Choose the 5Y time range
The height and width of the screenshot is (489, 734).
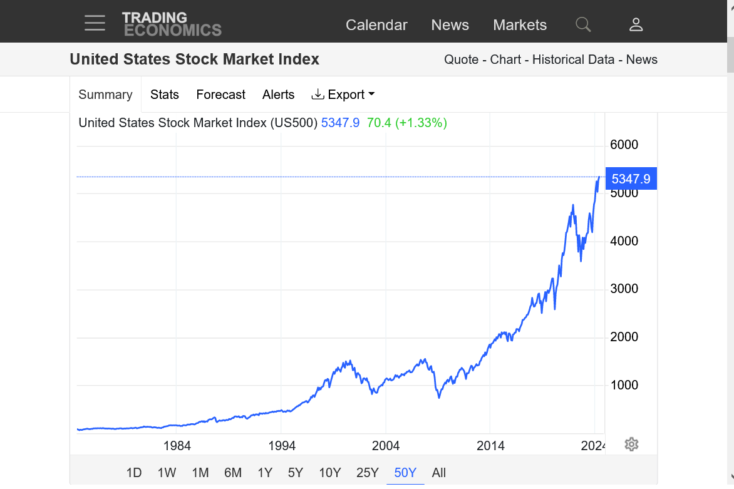[x=296, y=473]
